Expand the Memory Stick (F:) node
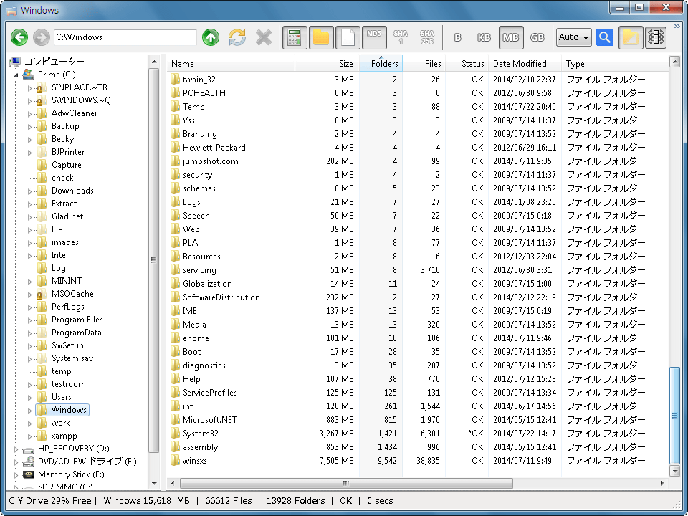The height and width of the screenshot is (516, 688). [16, 475]
